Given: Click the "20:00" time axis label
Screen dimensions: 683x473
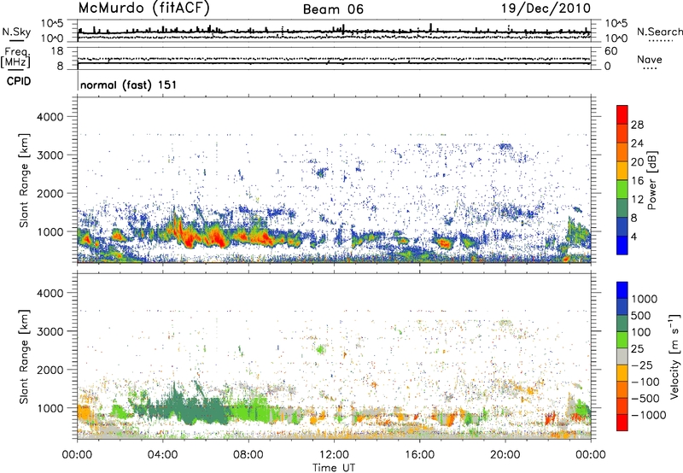Looking at the screenshot, I should click(x=505, y=455).
